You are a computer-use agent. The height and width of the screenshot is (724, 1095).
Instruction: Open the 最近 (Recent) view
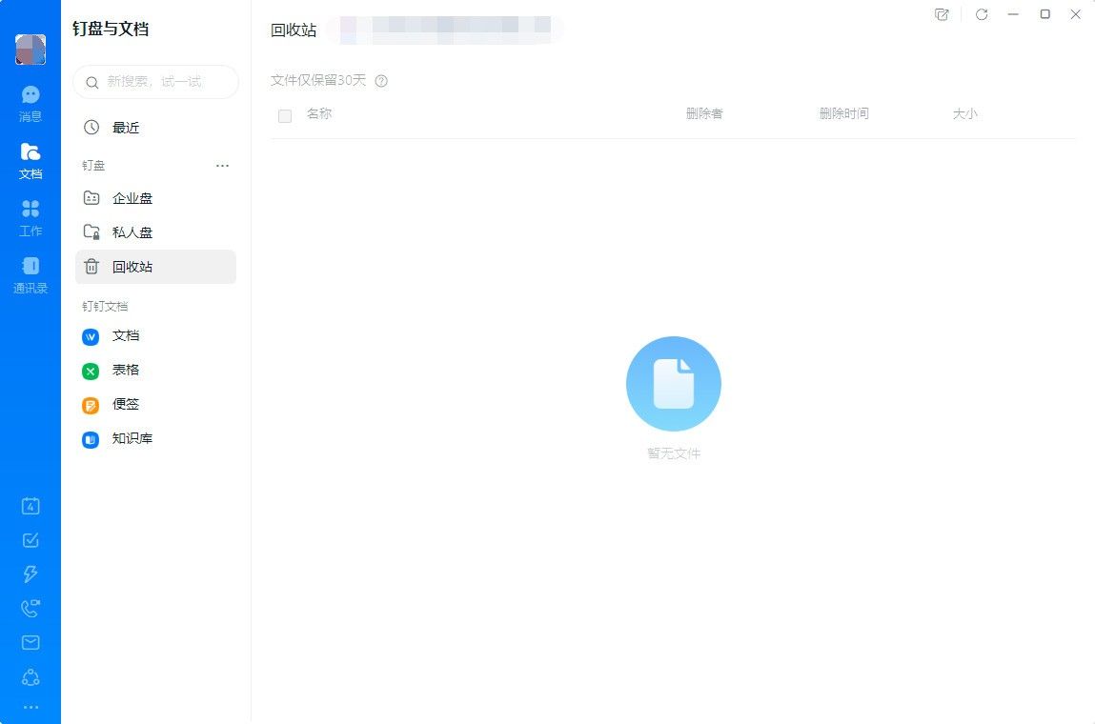pyautogui.click(x=125, y=127)
